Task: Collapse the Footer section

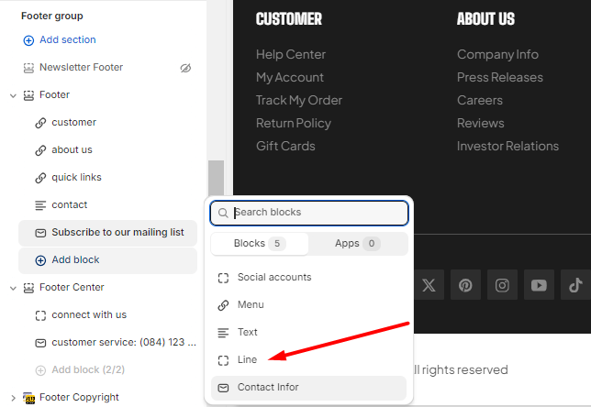Action: tap(12, 95)
